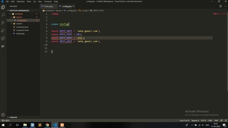
Task: Switch to the index.php tab
Action: click(48, 6)
